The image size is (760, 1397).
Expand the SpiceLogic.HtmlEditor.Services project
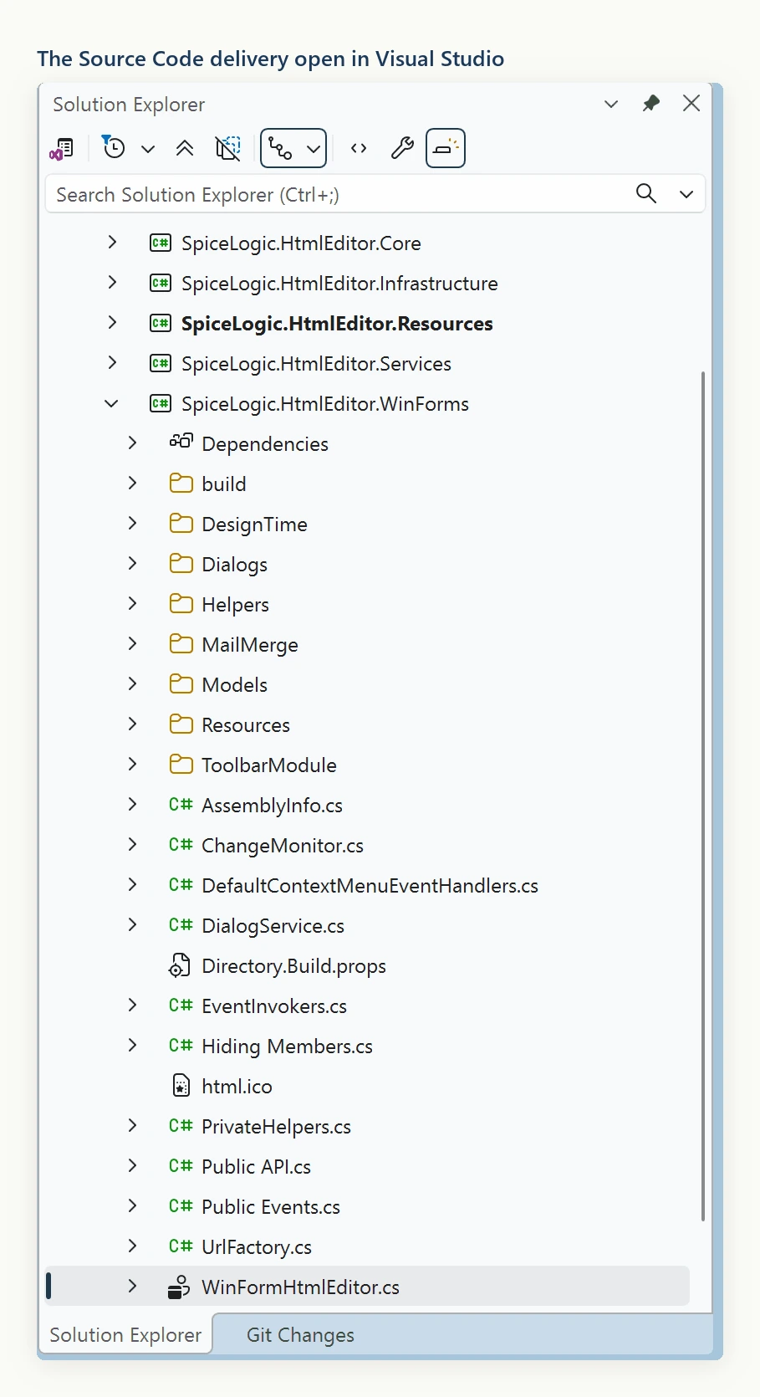click(113, 363)
